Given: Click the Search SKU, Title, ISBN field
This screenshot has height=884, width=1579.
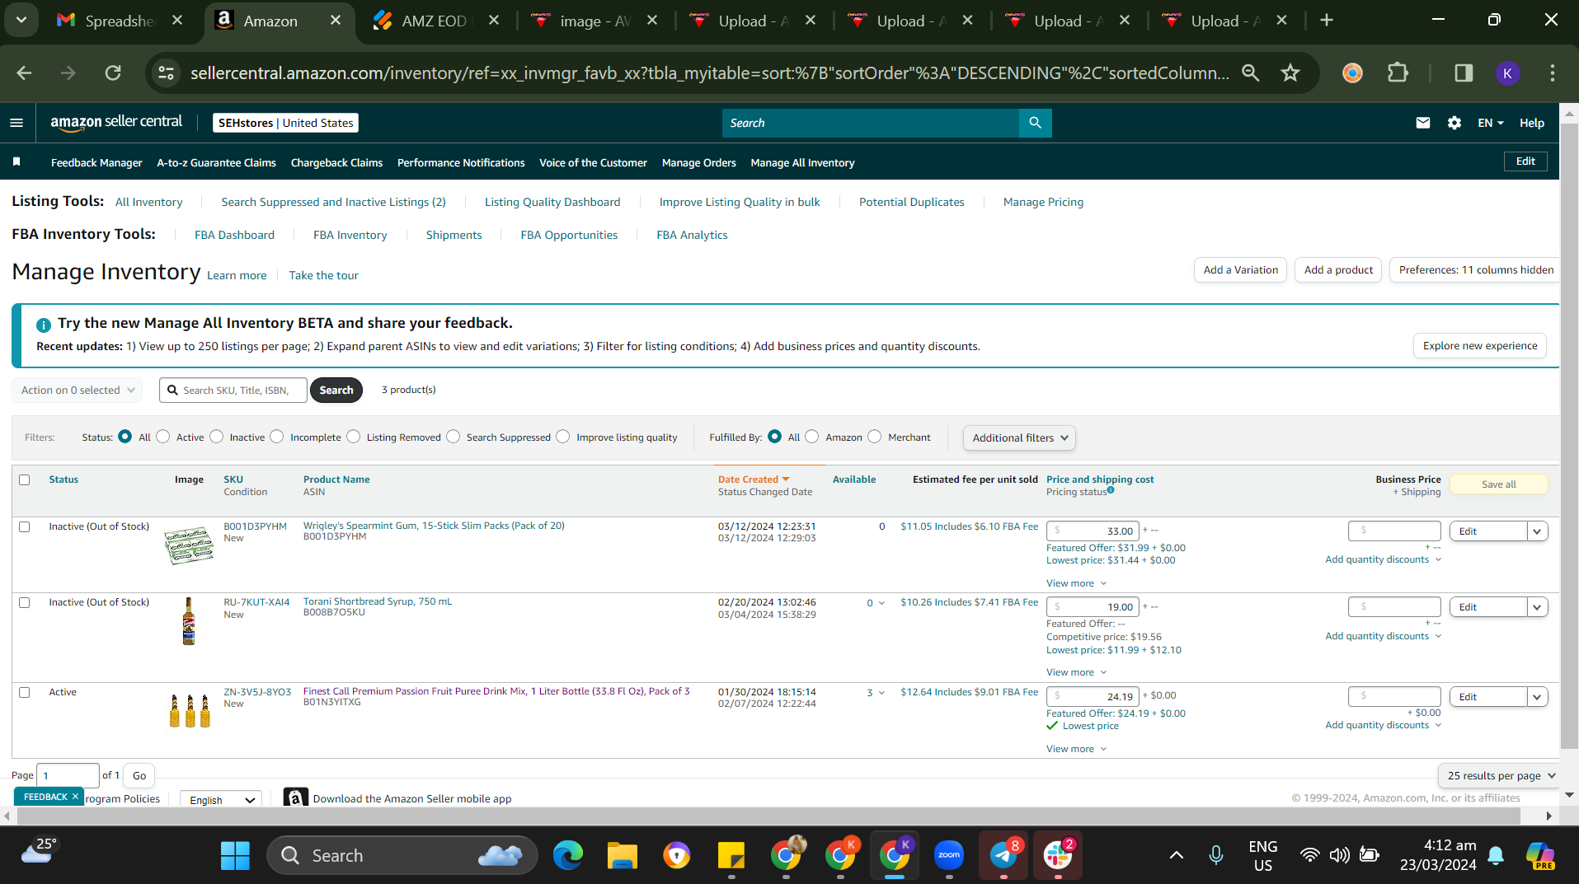Looking at the screenshot, I should tap(233, 391).
